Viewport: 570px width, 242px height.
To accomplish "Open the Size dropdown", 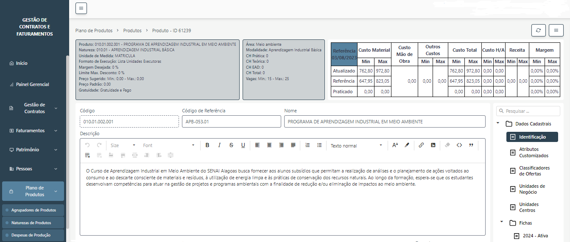I will click(x=123, y=145).
